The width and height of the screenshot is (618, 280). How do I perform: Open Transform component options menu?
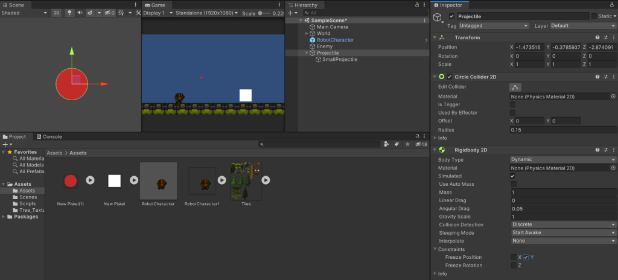tap(613, 37)
